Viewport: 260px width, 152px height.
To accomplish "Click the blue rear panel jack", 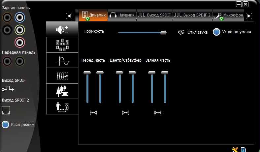I will 20,17.
